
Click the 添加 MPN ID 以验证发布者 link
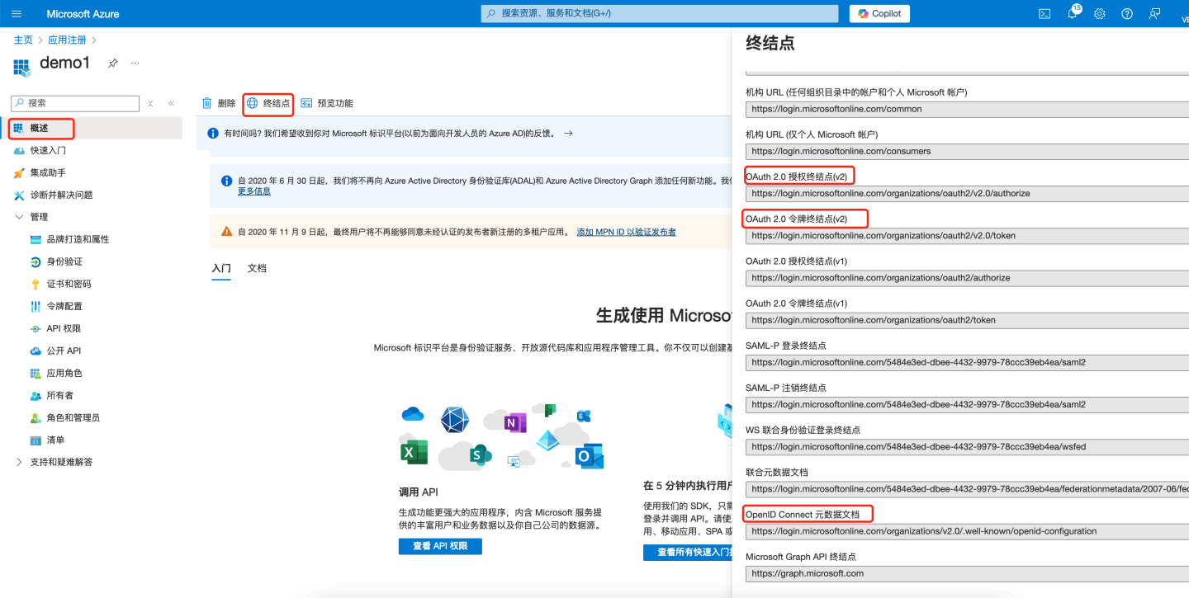626,232
